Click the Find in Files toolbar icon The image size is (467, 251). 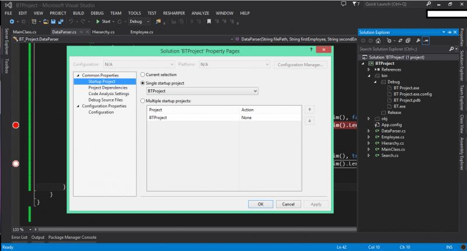click(x=158, y=22)
